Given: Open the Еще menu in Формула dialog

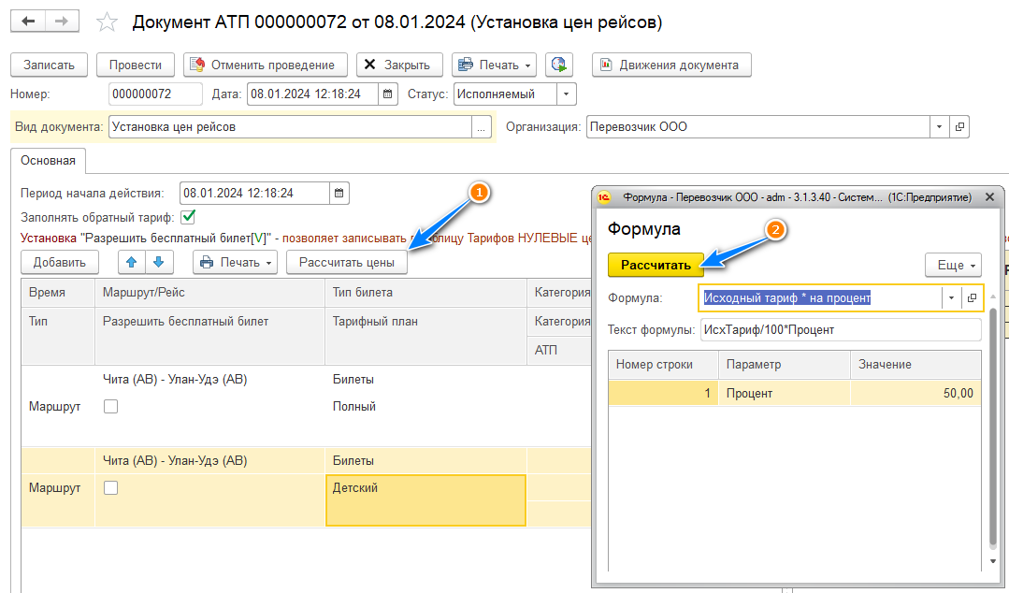Looking at the screenshot, I should tap(953, 265).
